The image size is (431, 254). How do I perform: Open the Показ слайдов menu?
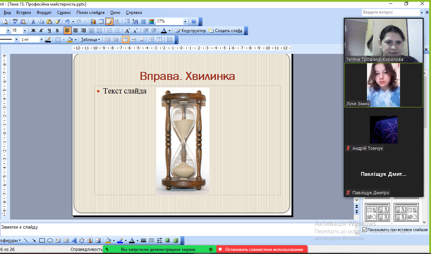[x=90, y=13]
